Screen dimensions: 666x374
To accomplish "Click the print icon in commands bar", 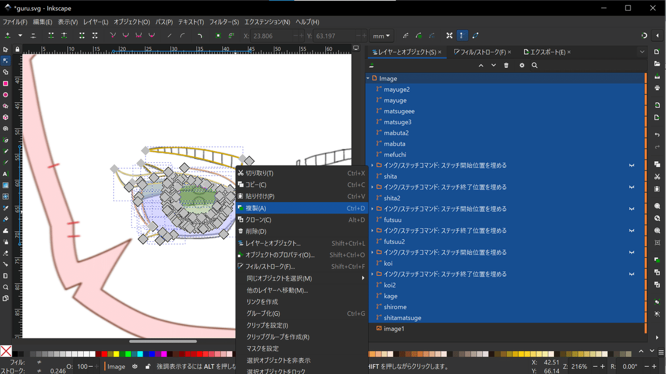I will point(657,88).
